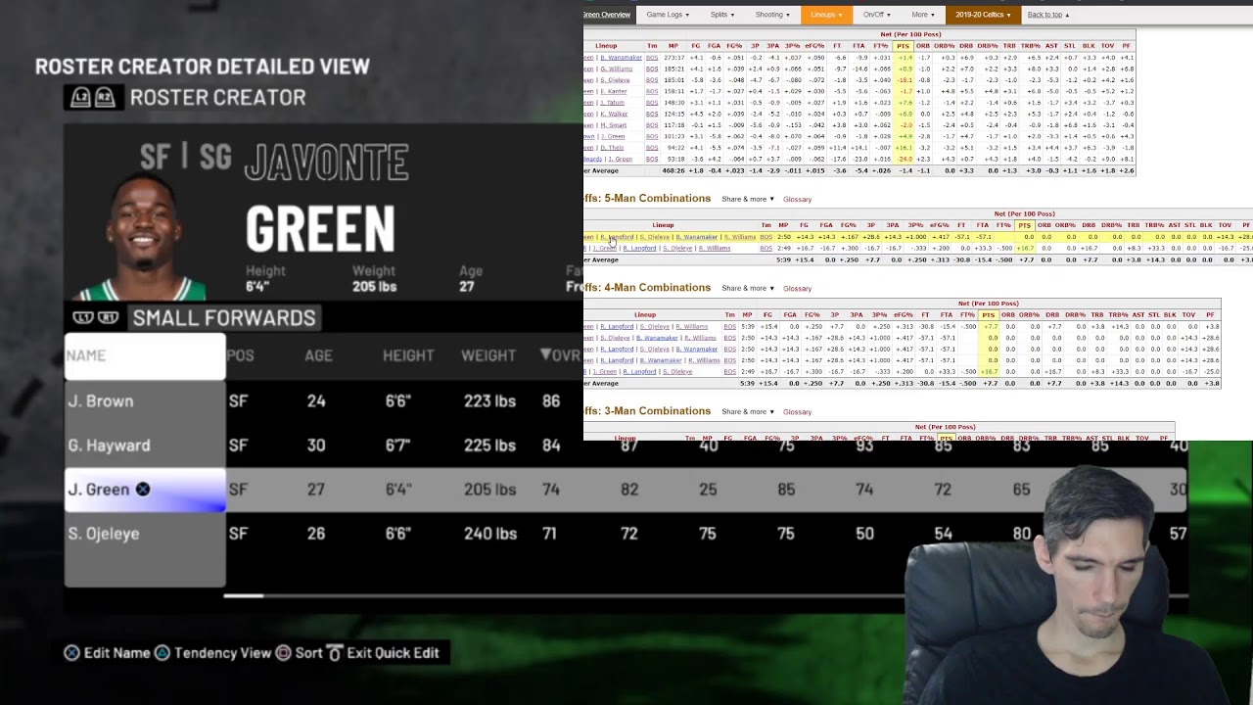Open the M. Smart player link
The image size is (1253, 705).
613,125
